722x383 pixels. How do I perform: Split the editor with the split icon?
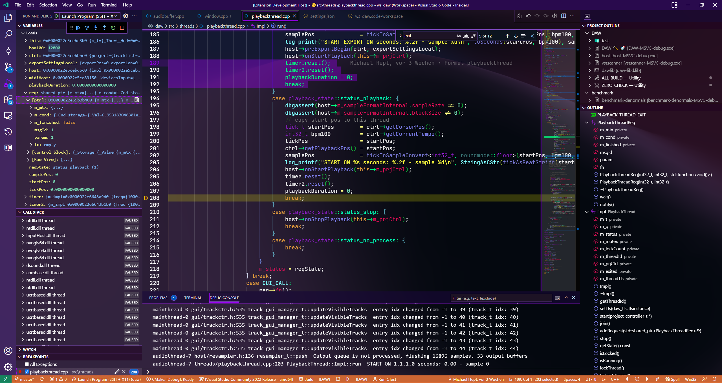[564, 16]
